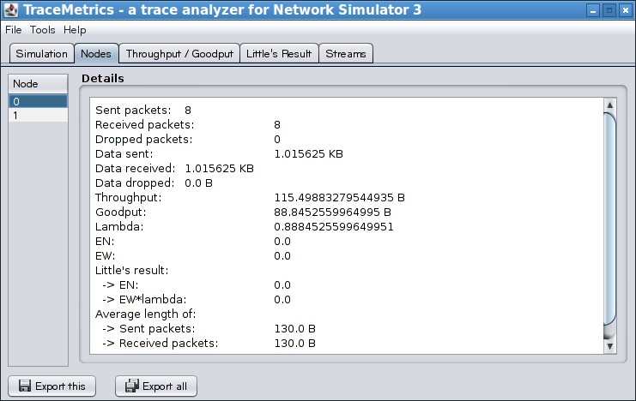636x401 pixels.
Task: Click the scroll down arrow in Details
Action: click(x=609, y=346)
